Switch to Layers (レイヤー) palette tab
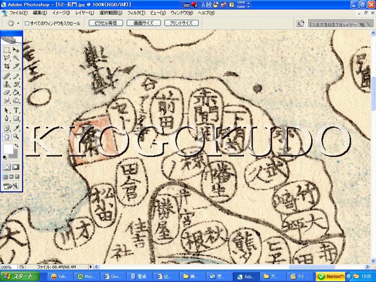The image size is (376, 282). tap(350, 25)
